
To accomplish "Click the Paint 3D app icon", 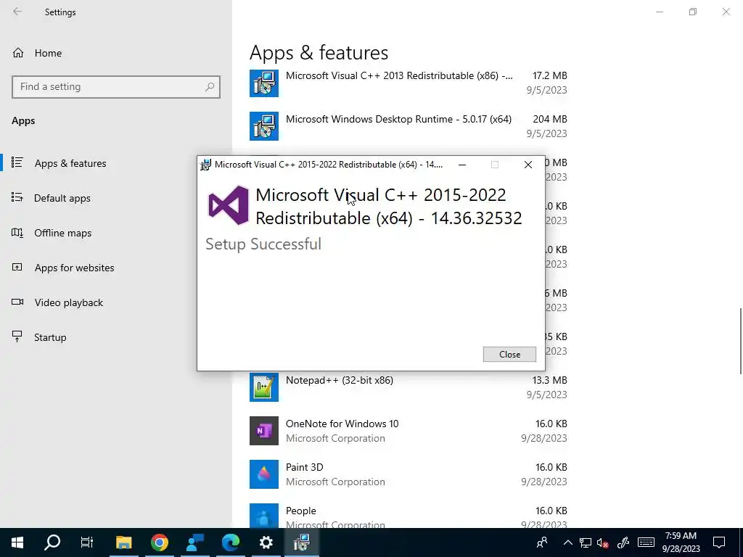I will [x=264, y=474].
